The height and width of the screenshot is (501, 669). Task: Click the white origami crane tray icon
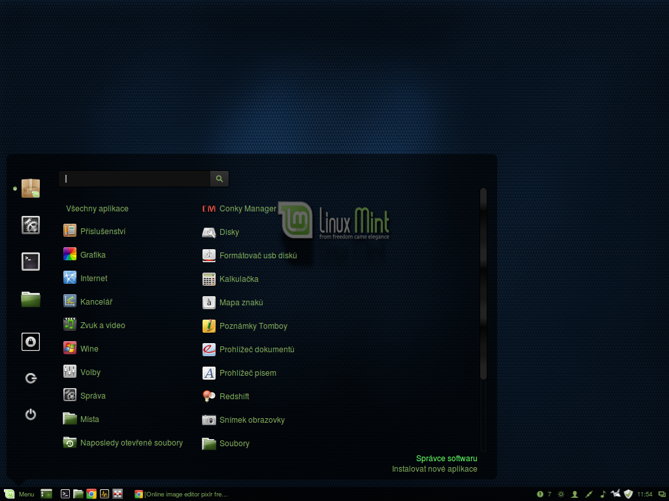[615, 494]
